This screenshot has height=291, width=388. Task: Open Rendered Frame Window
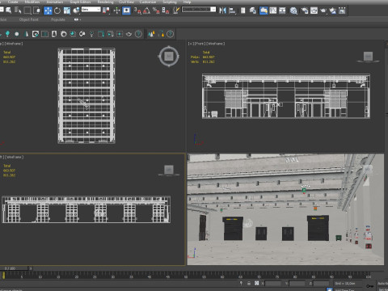point(314,11)
